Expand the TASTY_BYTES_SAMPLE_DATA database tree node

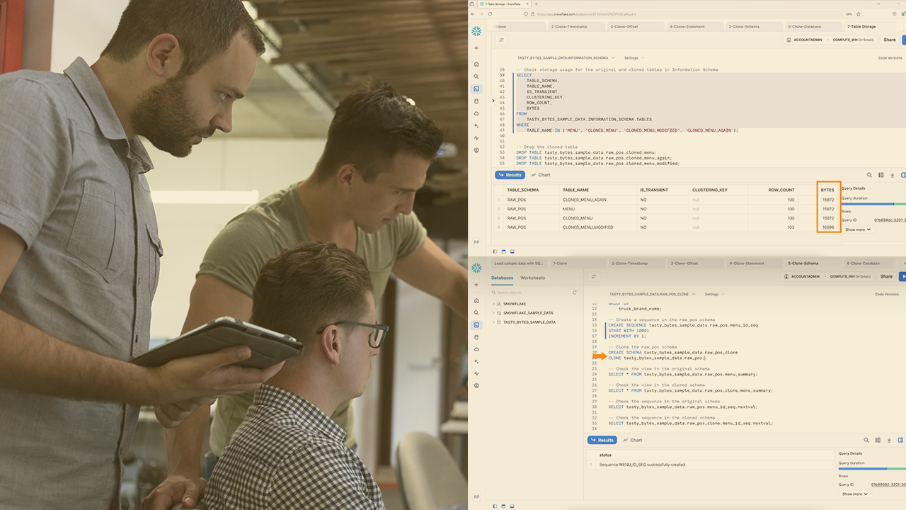click(x=493, y=322)
